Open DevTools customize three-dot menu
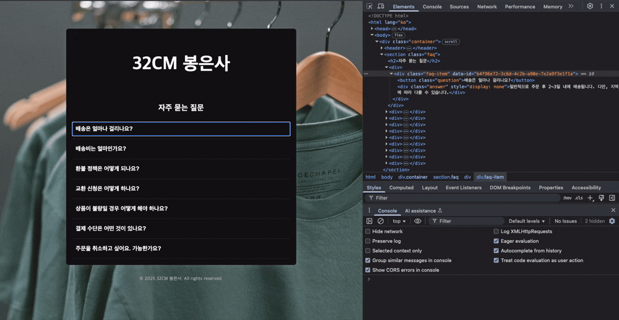Viewport: 619px width, 320px height. [x=601, y=6]
